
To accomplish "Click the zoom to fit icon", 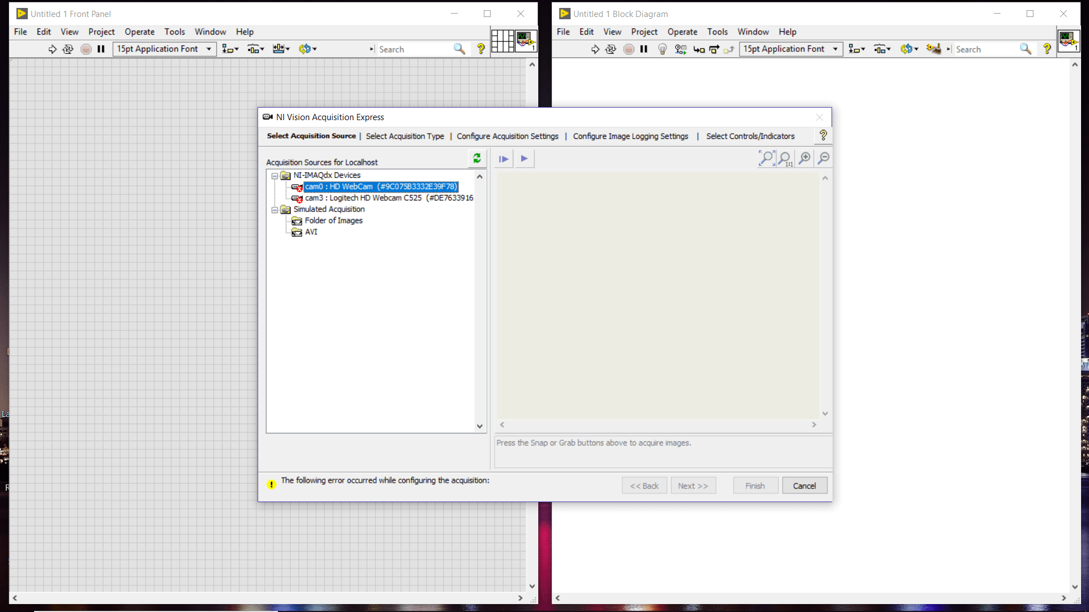I will pyautogui.click(x=766, y=159).
